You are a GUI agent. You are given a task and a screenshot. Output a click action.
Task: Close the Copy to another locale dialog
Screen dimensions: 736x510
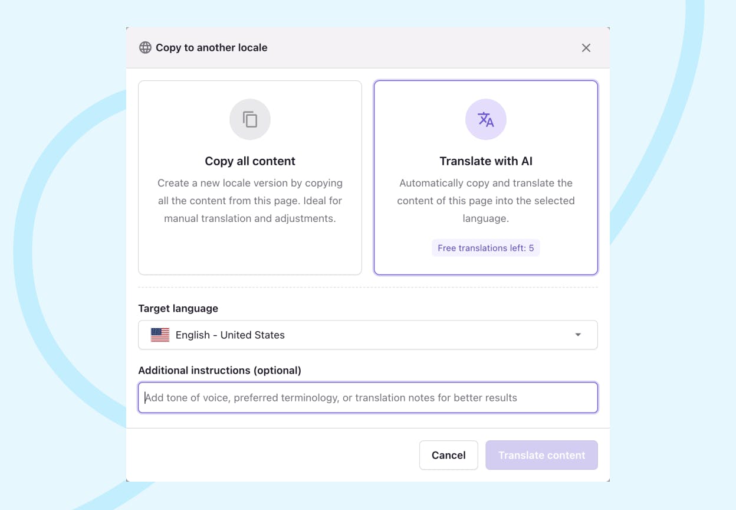click(x=586, y=48)
